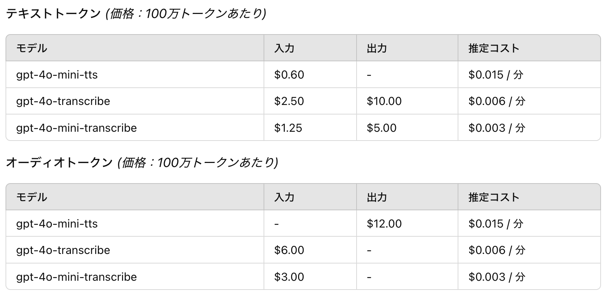This screenshot has width=608, height=298.
Task: Click gpt-4o-transcribe in the text token table
Action: pos(63,101)
